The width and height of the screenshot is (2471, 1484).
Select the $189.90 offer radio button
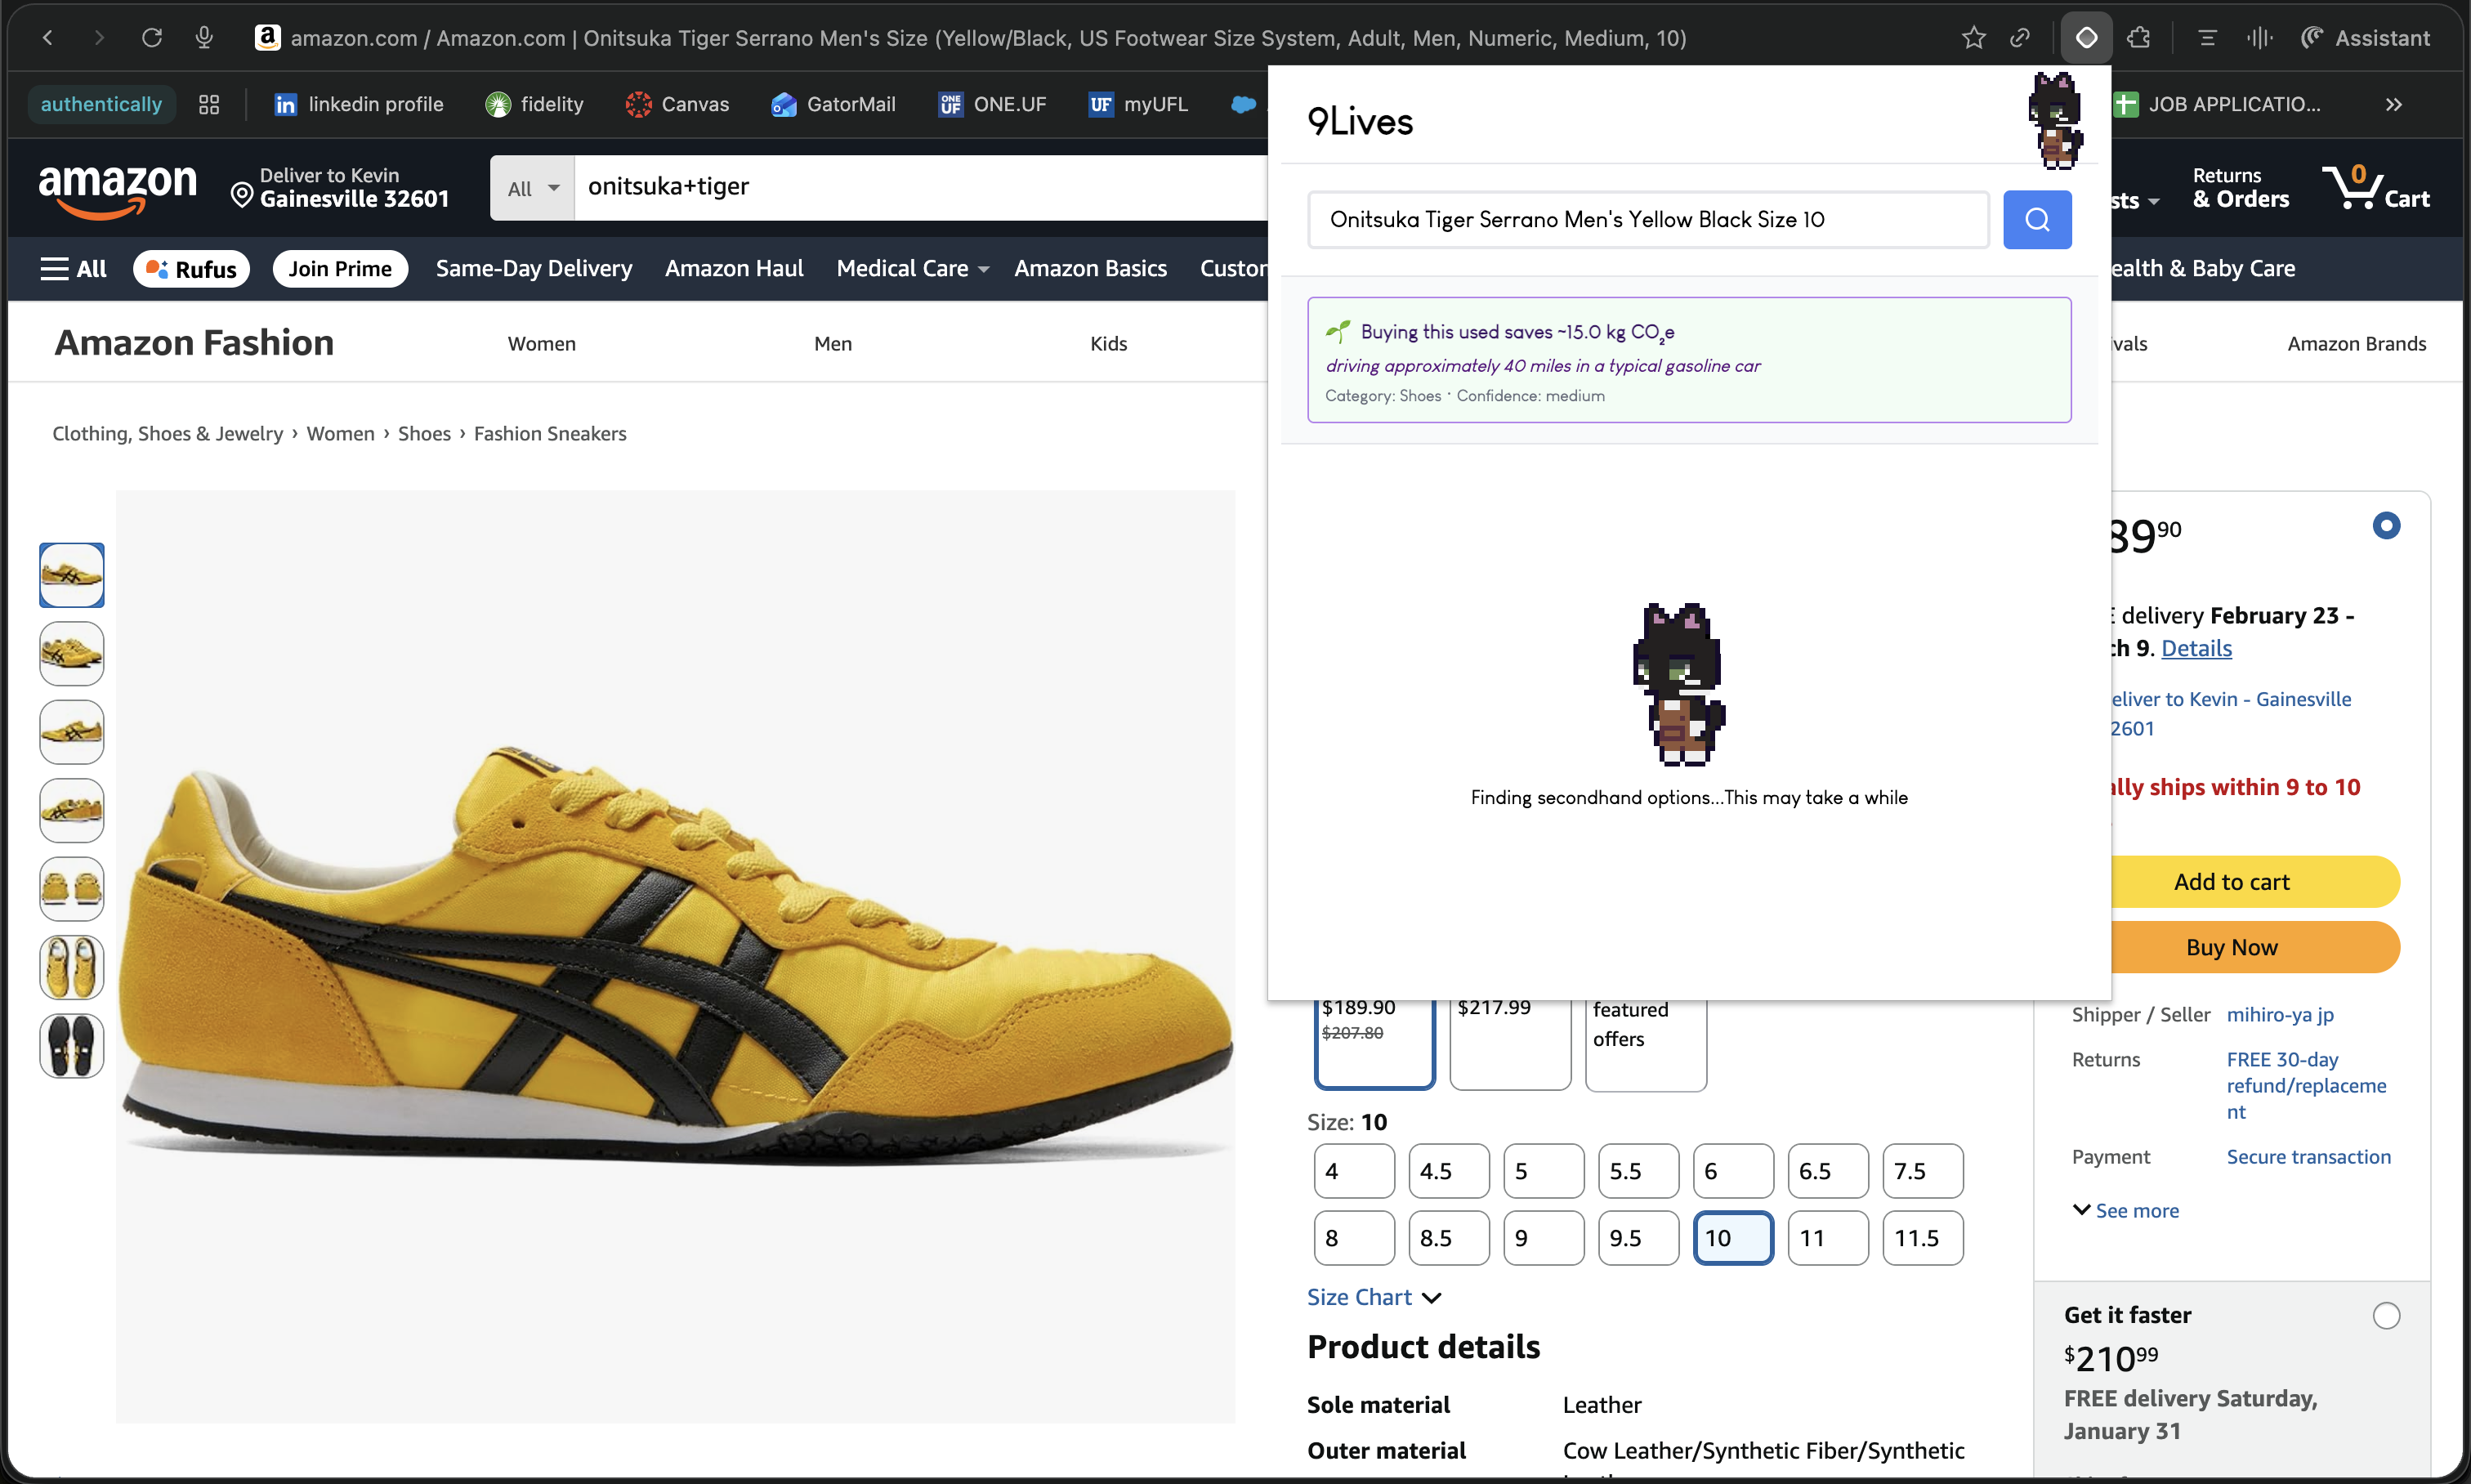[2386, 526]
